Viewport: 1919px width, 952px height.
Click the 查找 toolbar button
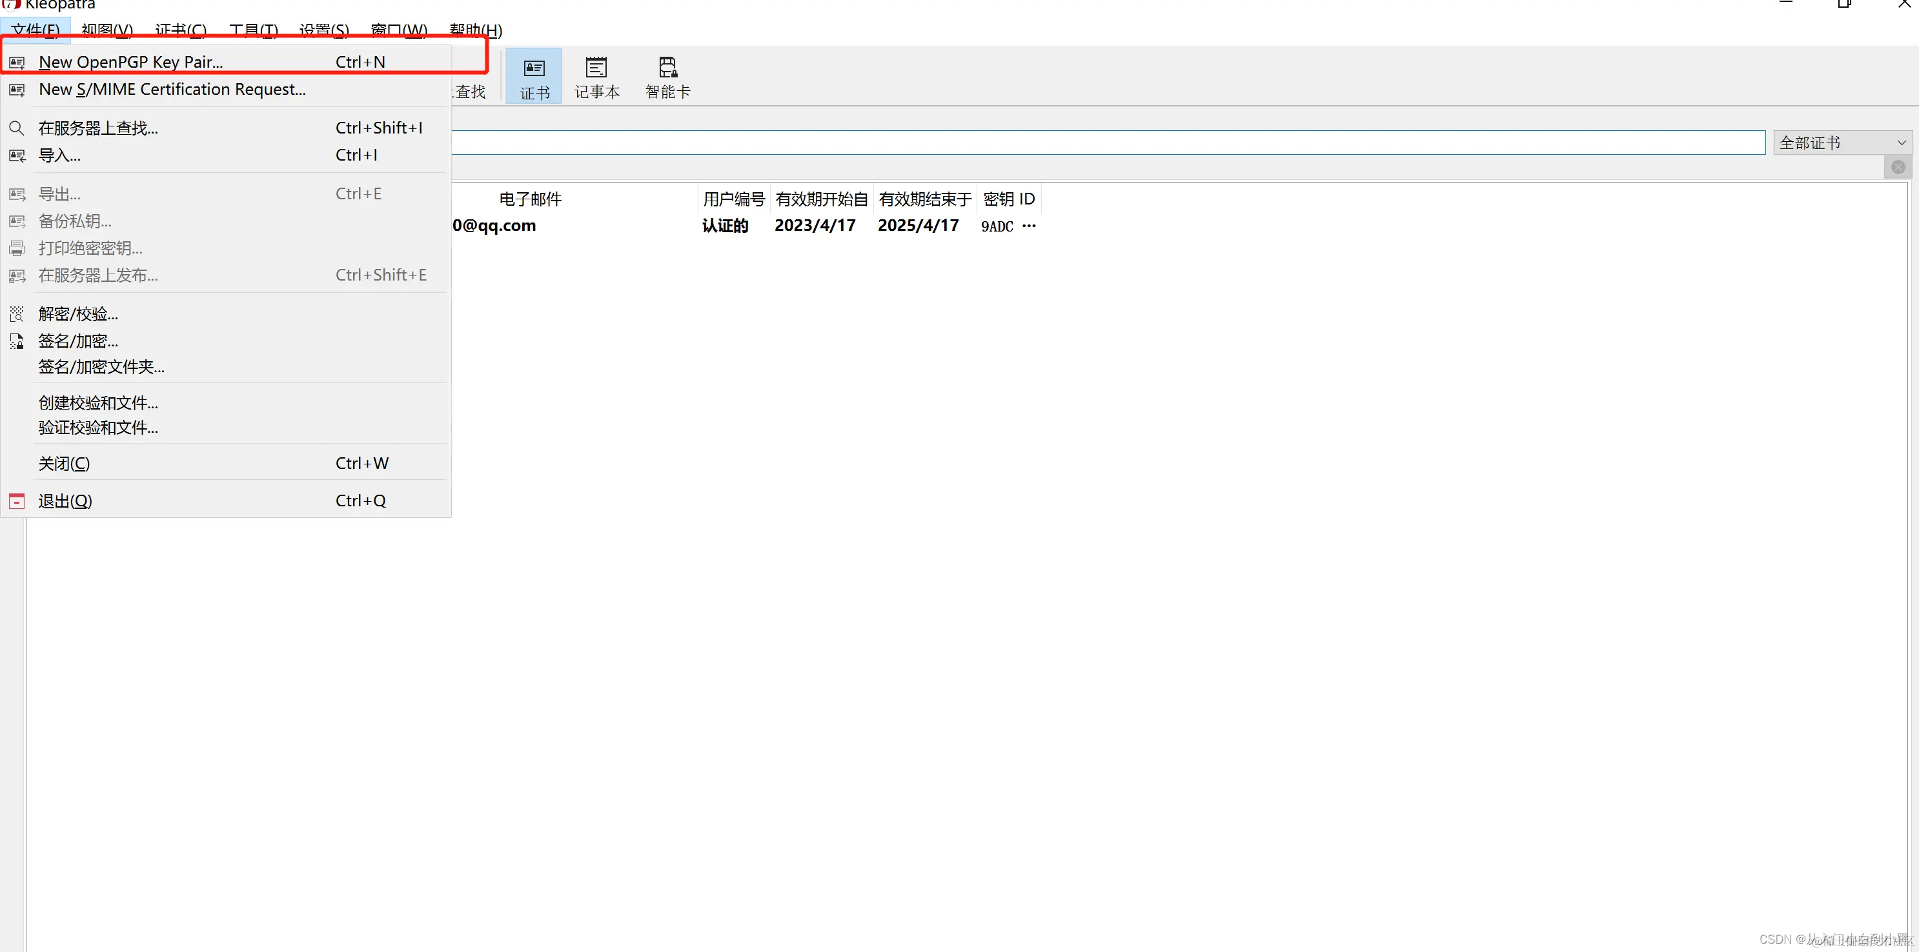click(470, 92)
